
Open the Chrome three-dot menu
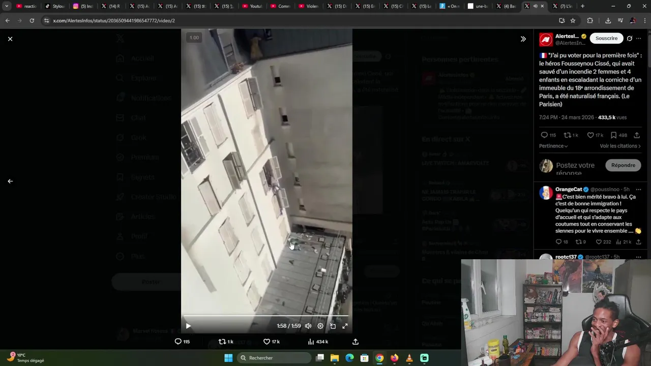645,20
